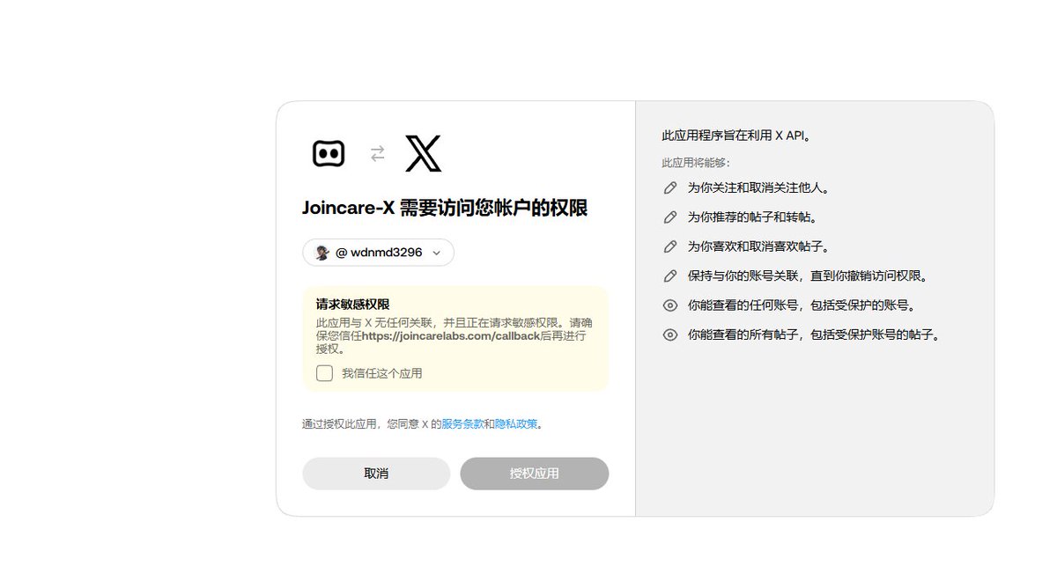Screen dimensions: 1057x588
Task: Click the wdnmd3296 account avatar
Action: click(322, 253)
